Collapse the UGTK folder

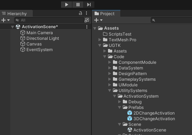pyautogui.click(x=100, y=45)
